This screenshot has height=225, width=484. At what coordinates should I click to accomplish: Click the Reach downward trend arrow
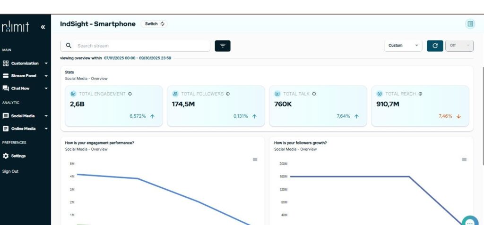(458, 116)
